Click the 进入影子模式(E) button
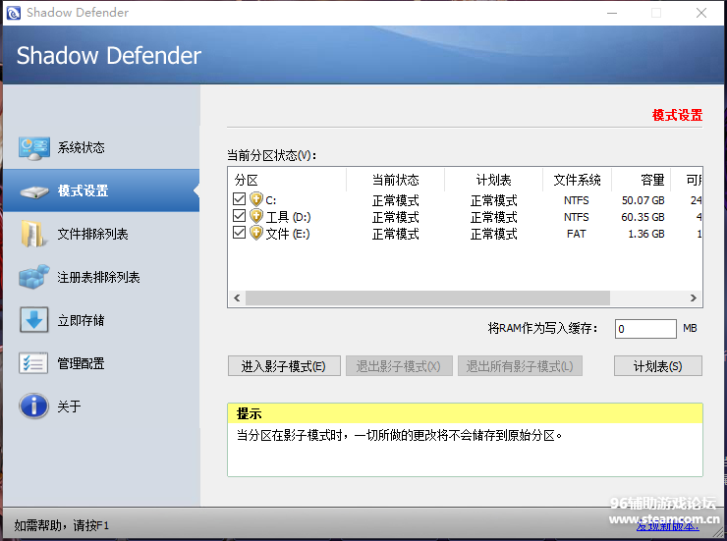This screenshot has height=541, width=727. [283, 366]
